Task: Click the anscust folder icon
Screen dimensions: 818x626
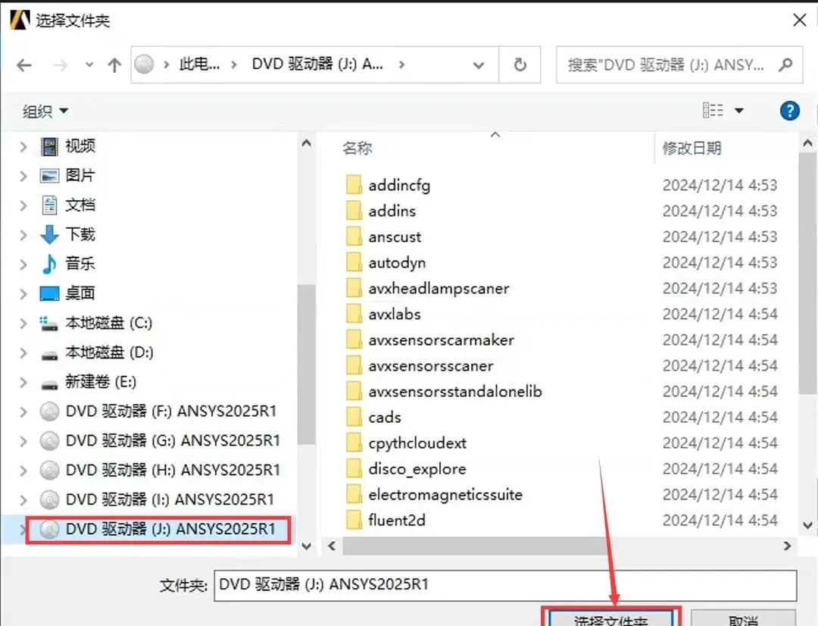Action: 354,236
